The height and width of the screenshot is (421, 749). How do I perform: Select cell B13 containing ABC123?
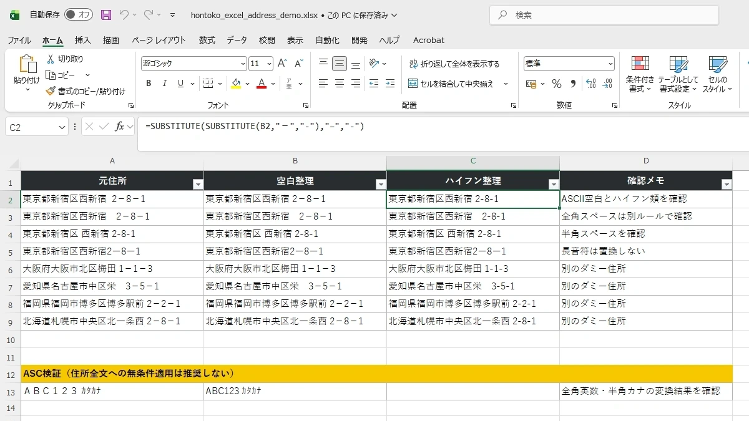point(295,391)
